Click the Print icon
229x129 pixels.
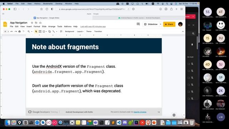[x=19, y=32]
